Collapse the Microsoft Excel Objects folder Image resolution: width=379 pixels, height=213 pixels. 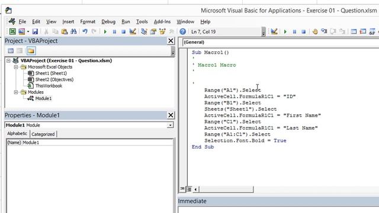pyautogui.click(x=16, y=67)
